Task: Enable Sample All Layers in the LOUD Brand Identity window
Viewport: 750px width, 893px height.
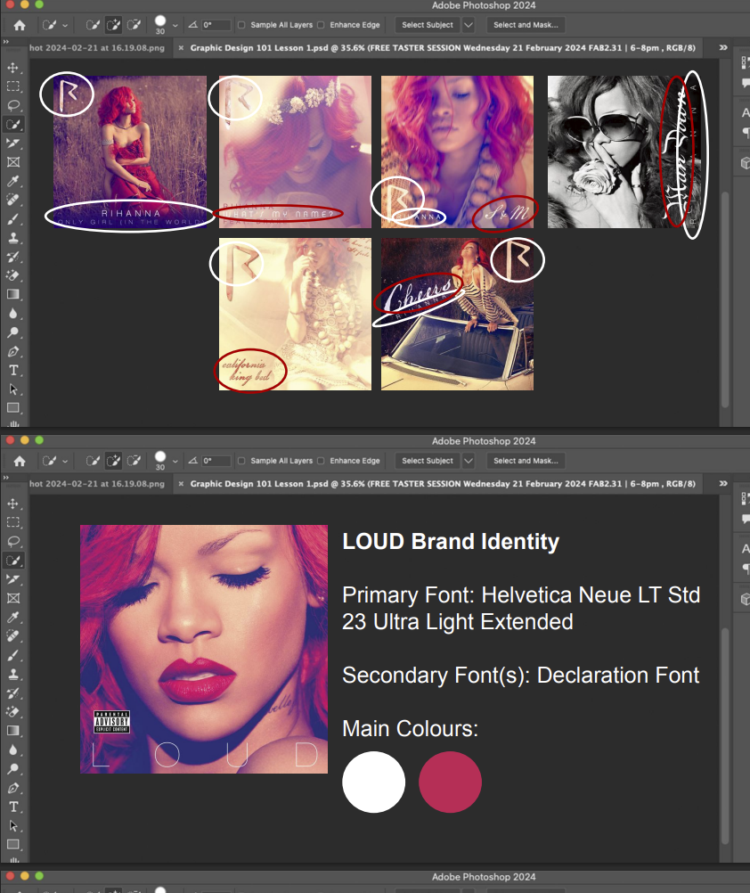Action: point(241,461)
